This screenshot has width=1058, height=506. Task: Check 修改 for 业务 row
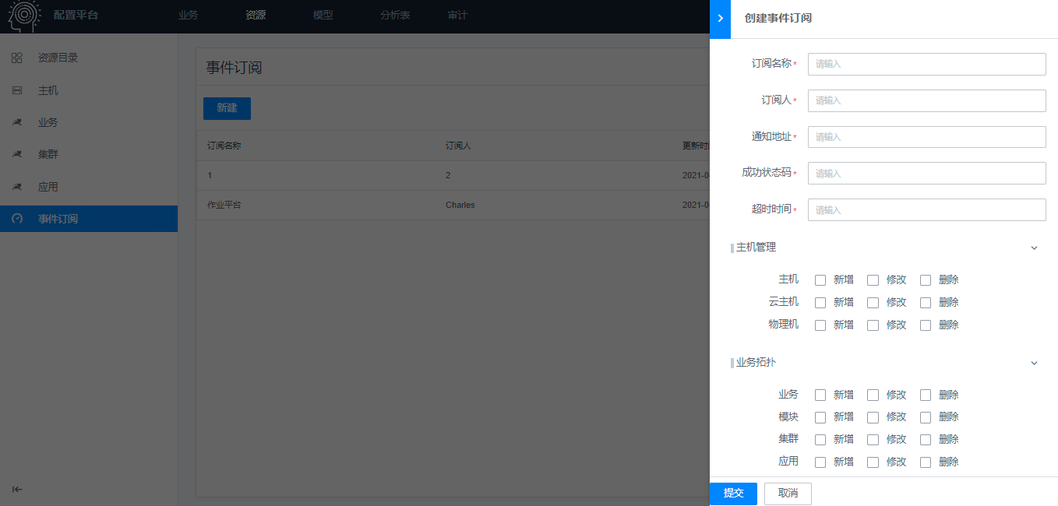(x=873, y=395)
